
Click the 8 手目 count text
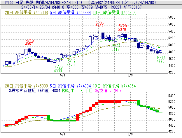pos(86,90)
